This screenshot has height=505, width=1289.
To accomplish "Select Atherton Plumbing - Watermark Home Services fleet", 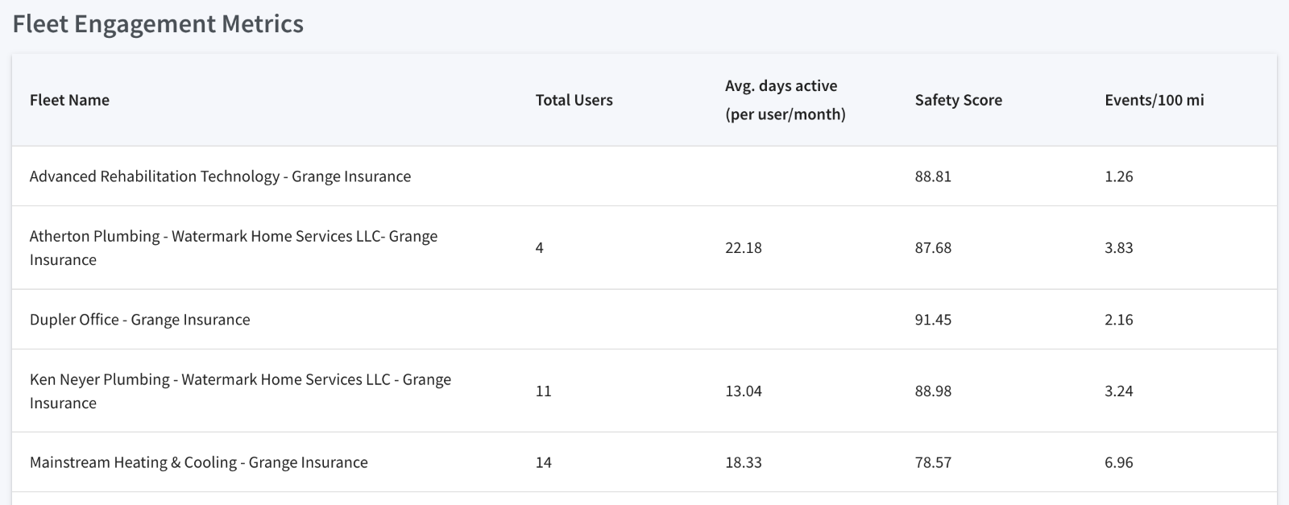I will pos(234,247).
